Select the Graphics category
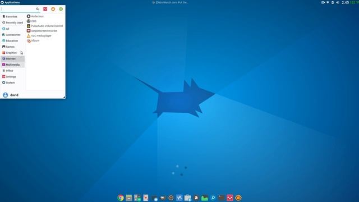The width and height of the screenshot is (359, 202). [x=12, y=53]
